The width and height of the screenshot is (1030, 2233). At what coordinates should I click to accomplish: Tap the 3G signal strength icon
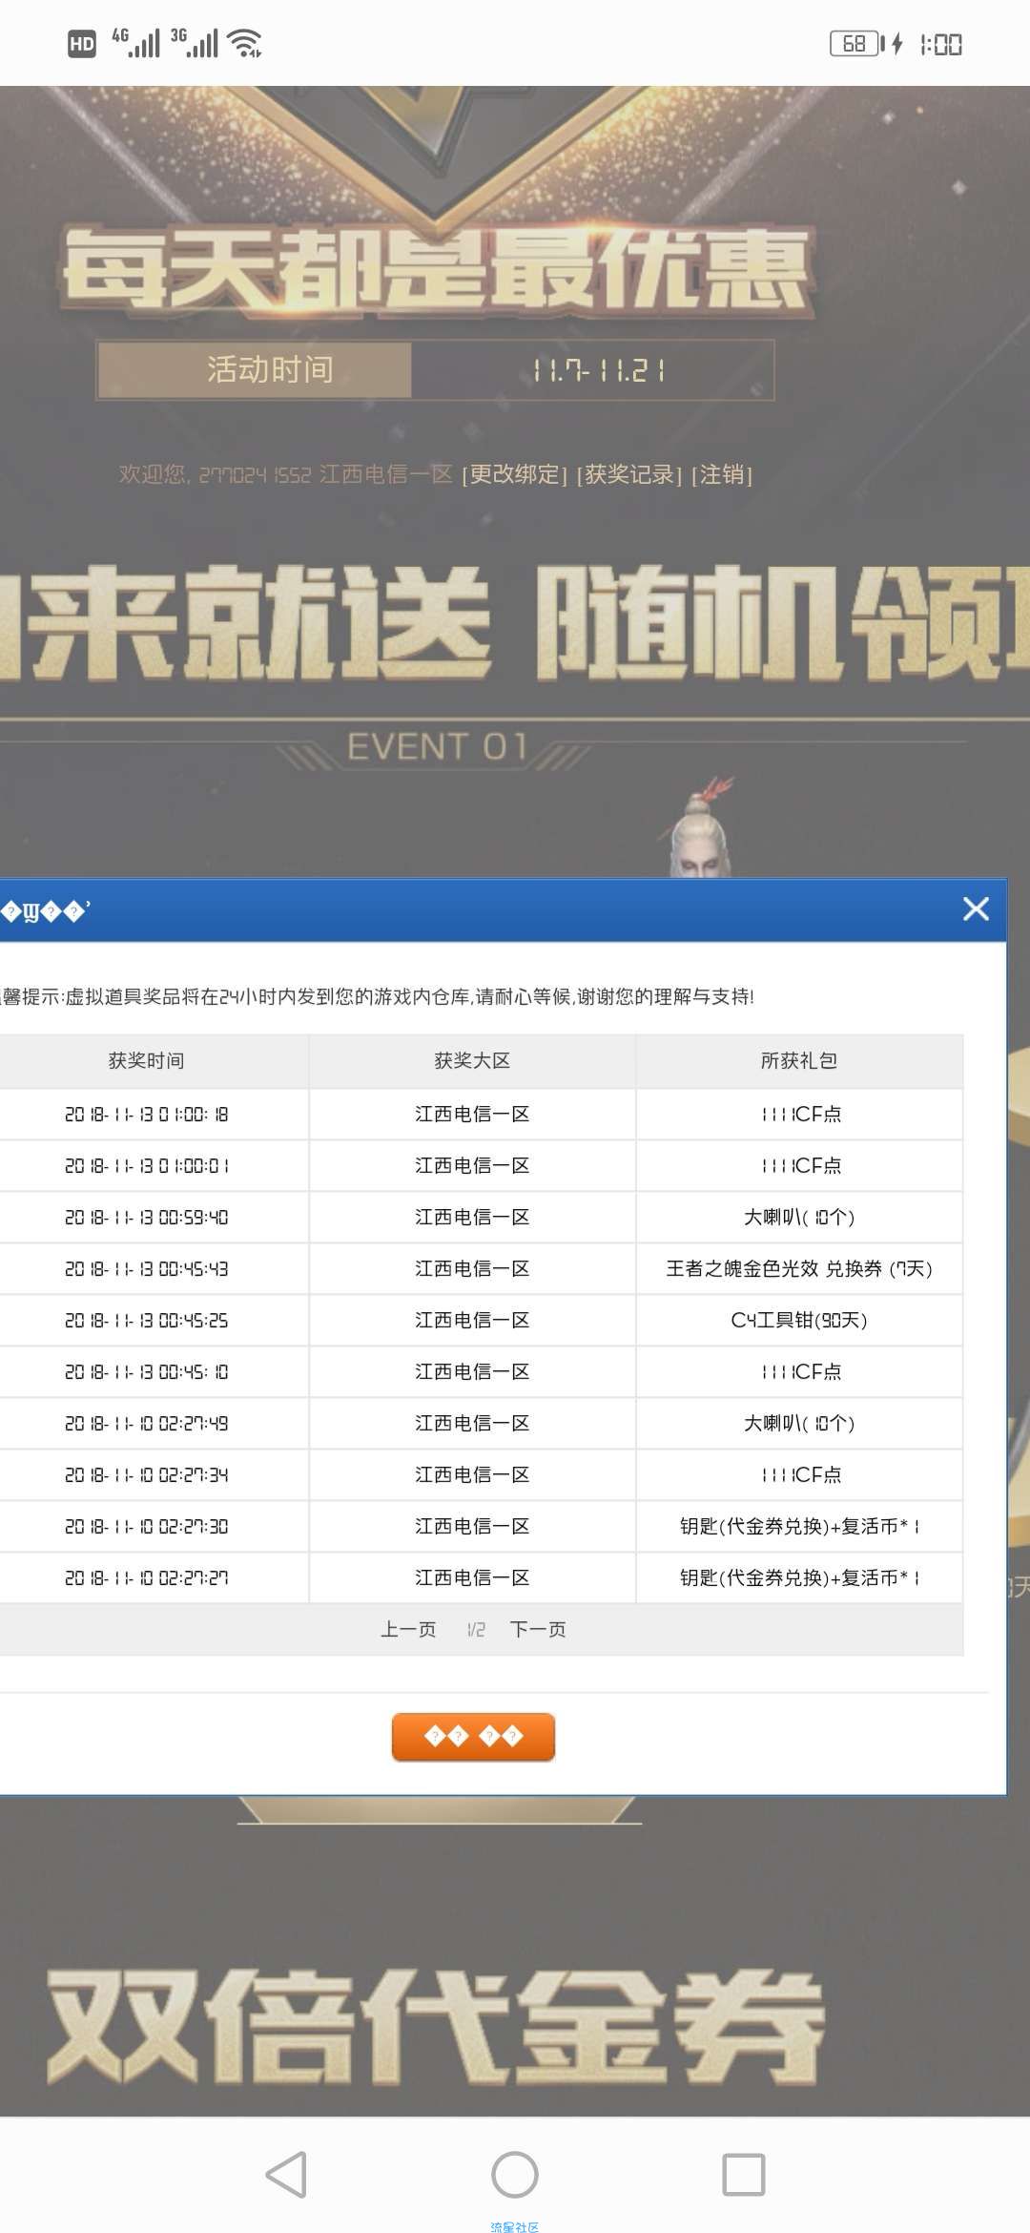(x=195, y=43)
